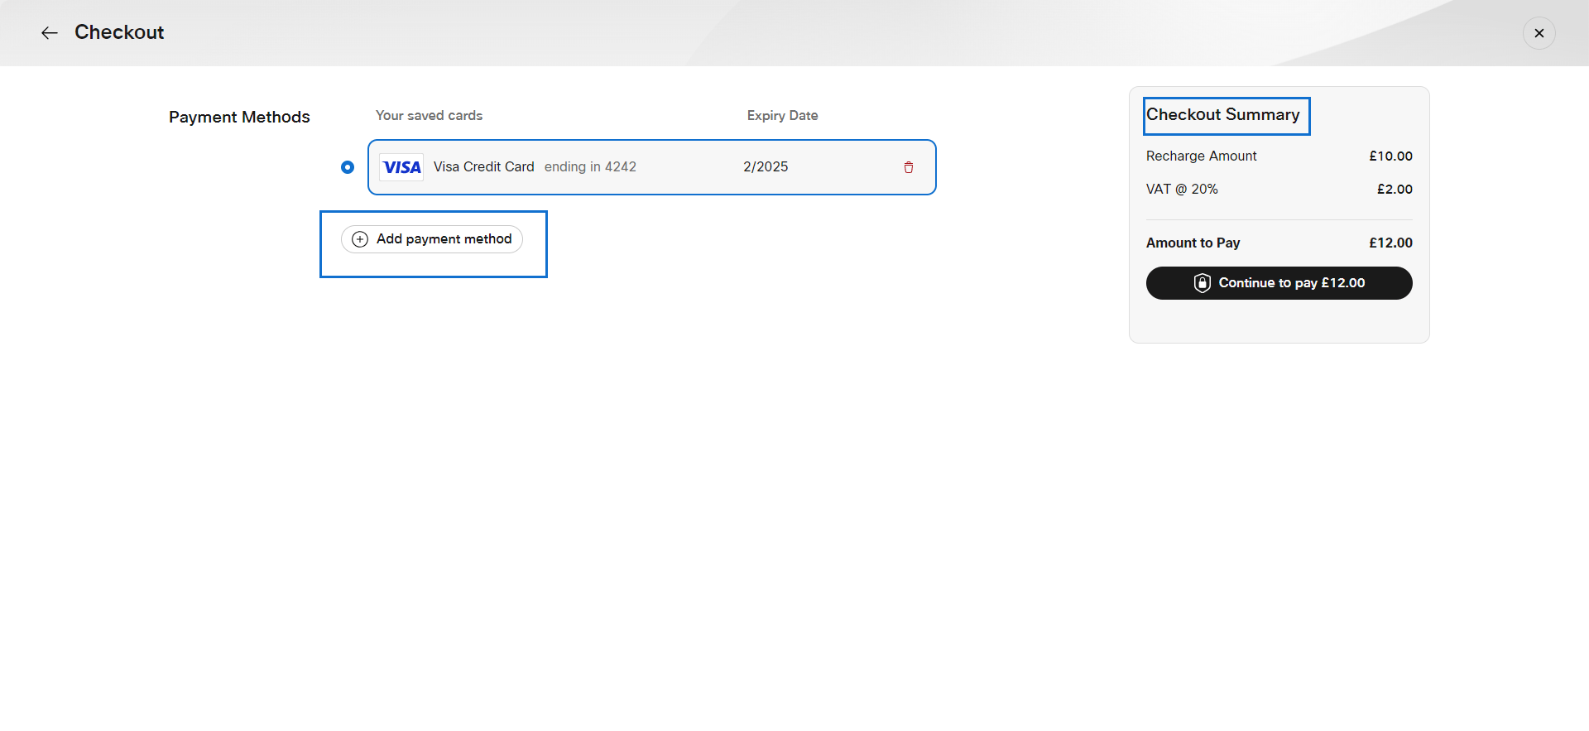Delete the saved Visa card via trash icon
Viewport: 1589px width, 731px height.
[x=909, y=167]
